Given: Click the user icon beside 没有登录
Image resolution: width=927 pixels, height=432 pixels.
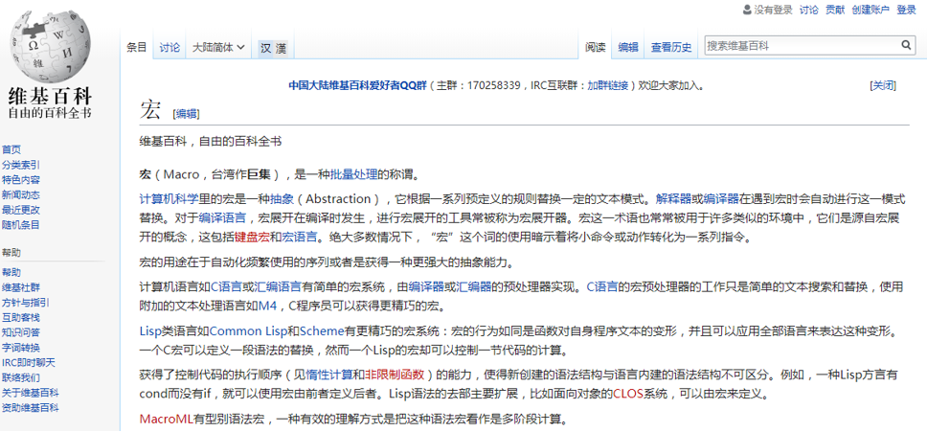Looking at the screenshot, I should [x=747, y=10].
